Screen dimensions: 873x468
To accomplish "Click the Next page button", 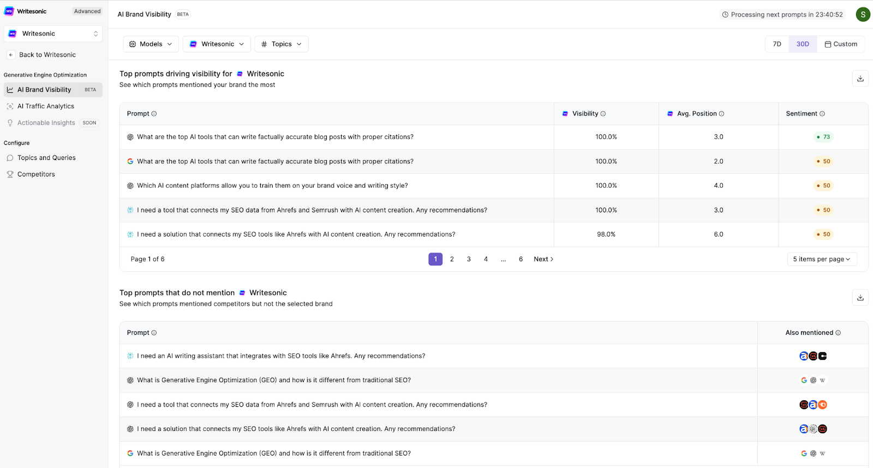I will [543, 259].
